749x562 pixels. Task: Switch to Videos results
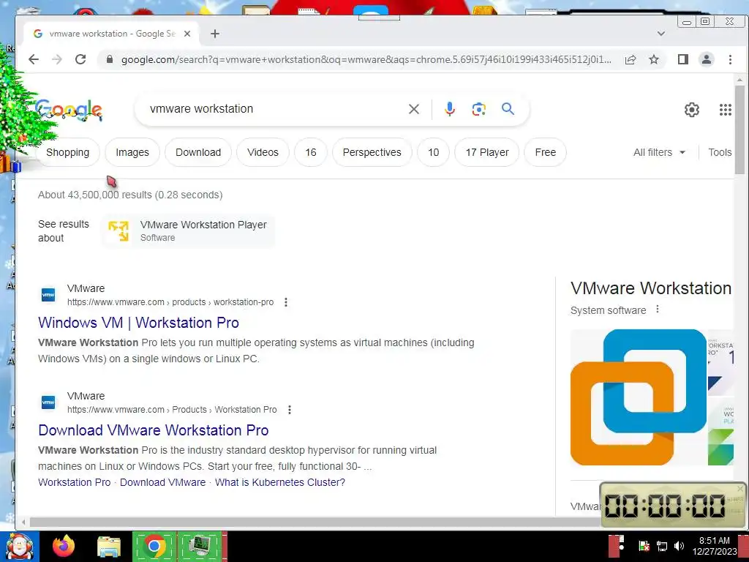pyautogui.click(x=263, y=152)
